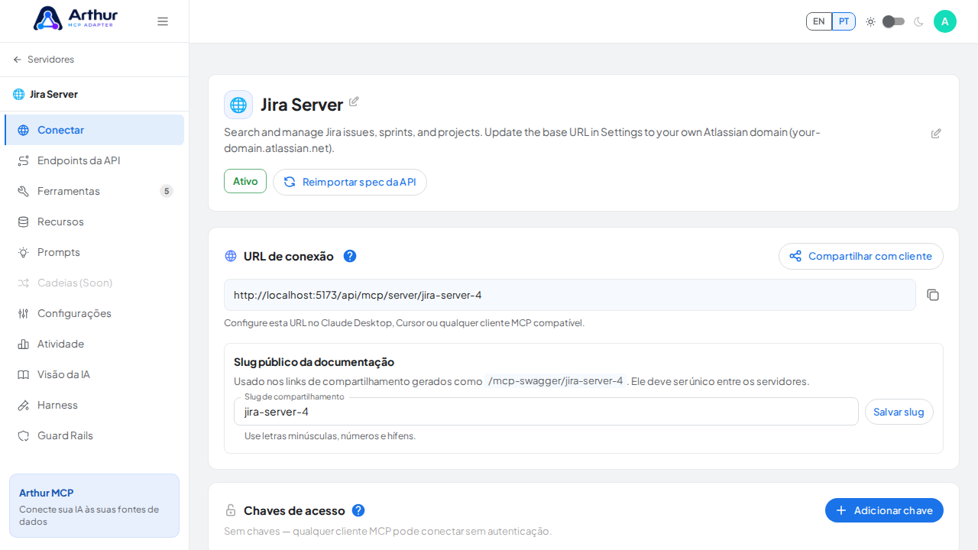Viewport: 978px width, 550px height.
Task: Click Salvar slug
Action: 899,412
